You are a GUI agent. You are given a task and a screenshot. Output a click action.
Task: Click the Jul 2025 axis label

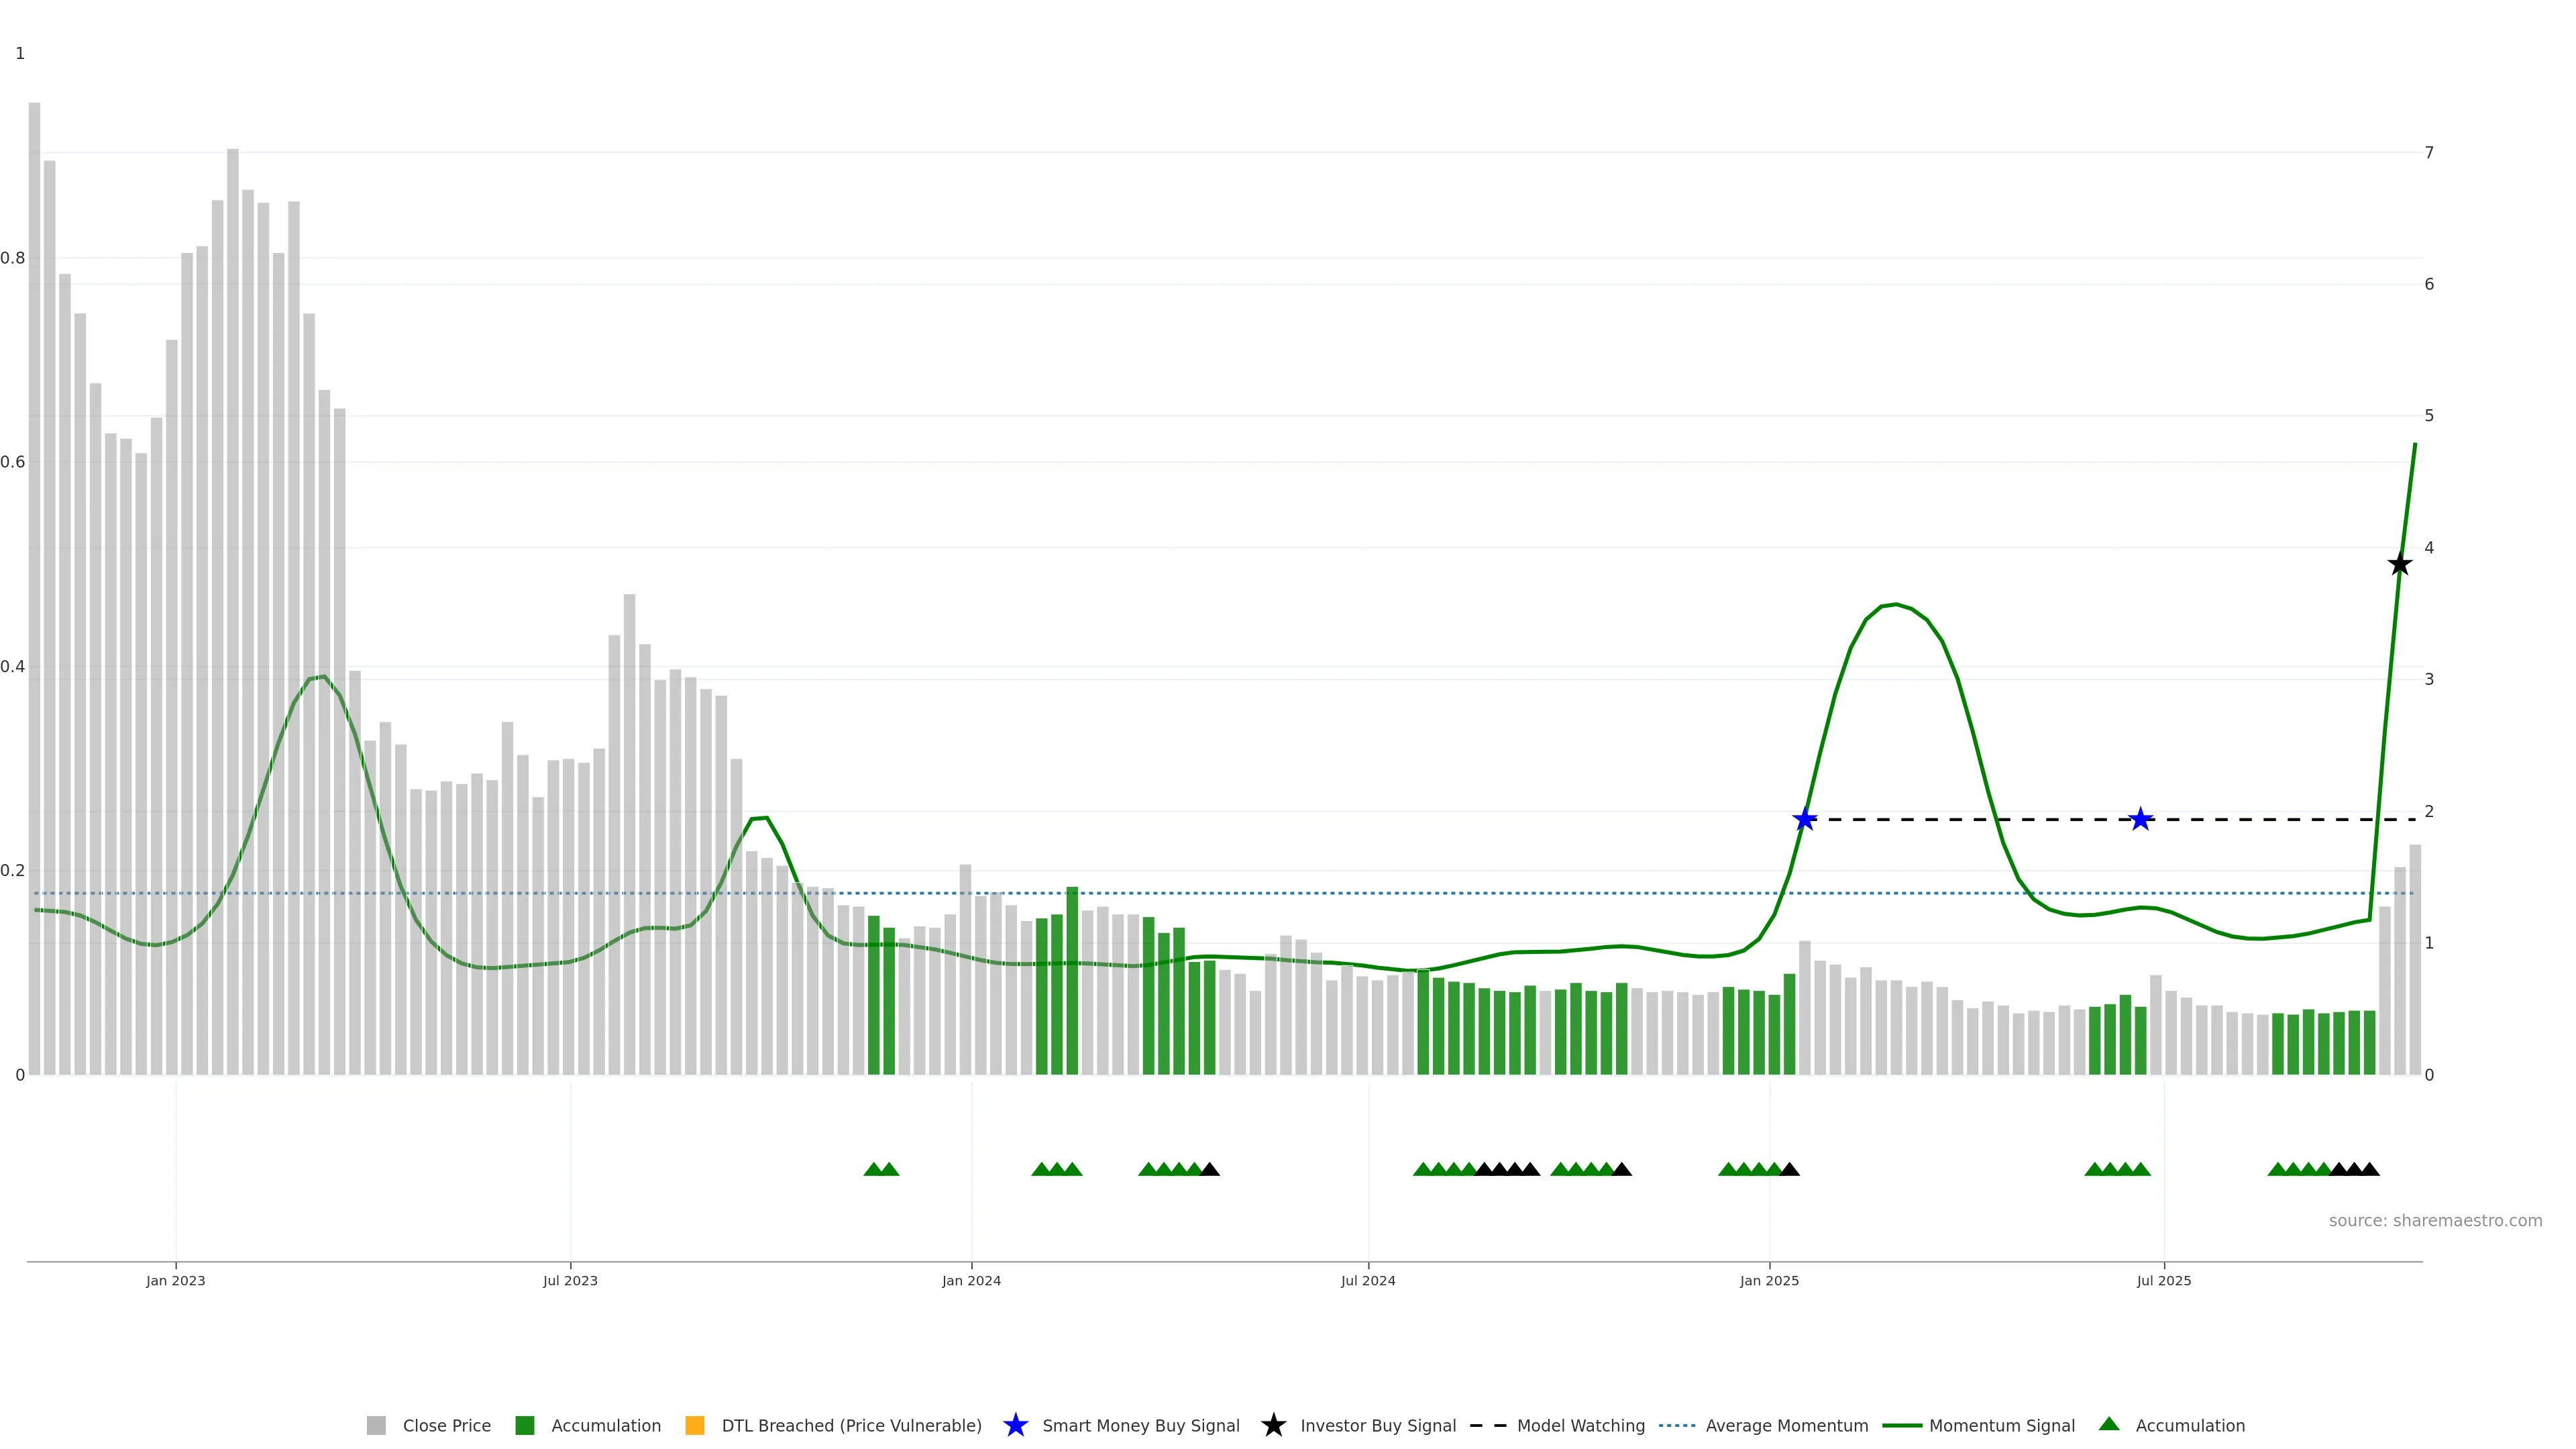point(2164,1280)
